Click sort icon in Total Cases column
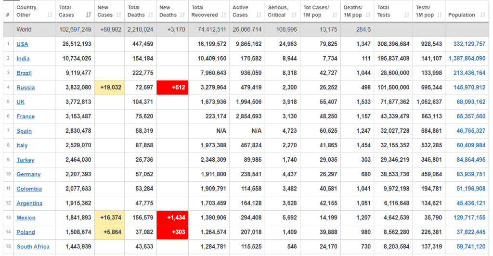Screen dimensions: 493x256 [88, 15]
